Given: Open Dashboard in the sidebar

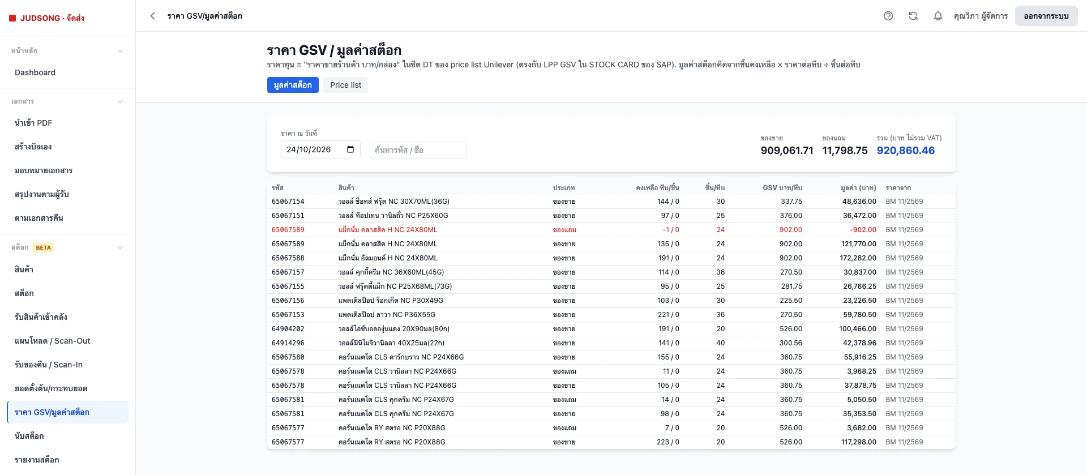Looking at the screenshot, I should pos(67,72).
